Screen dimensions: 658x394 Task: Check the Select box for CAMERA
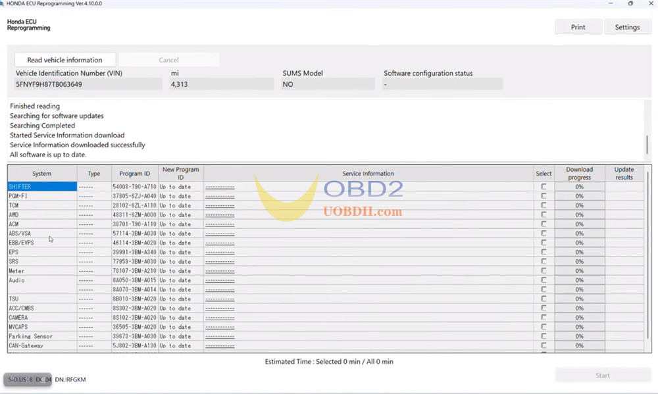point(544,317)
